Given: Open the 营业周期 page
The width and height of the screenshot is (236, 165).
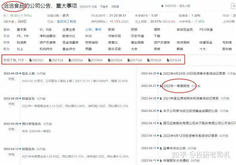Looking at the screenshot, I should click(x=138, y=43).
